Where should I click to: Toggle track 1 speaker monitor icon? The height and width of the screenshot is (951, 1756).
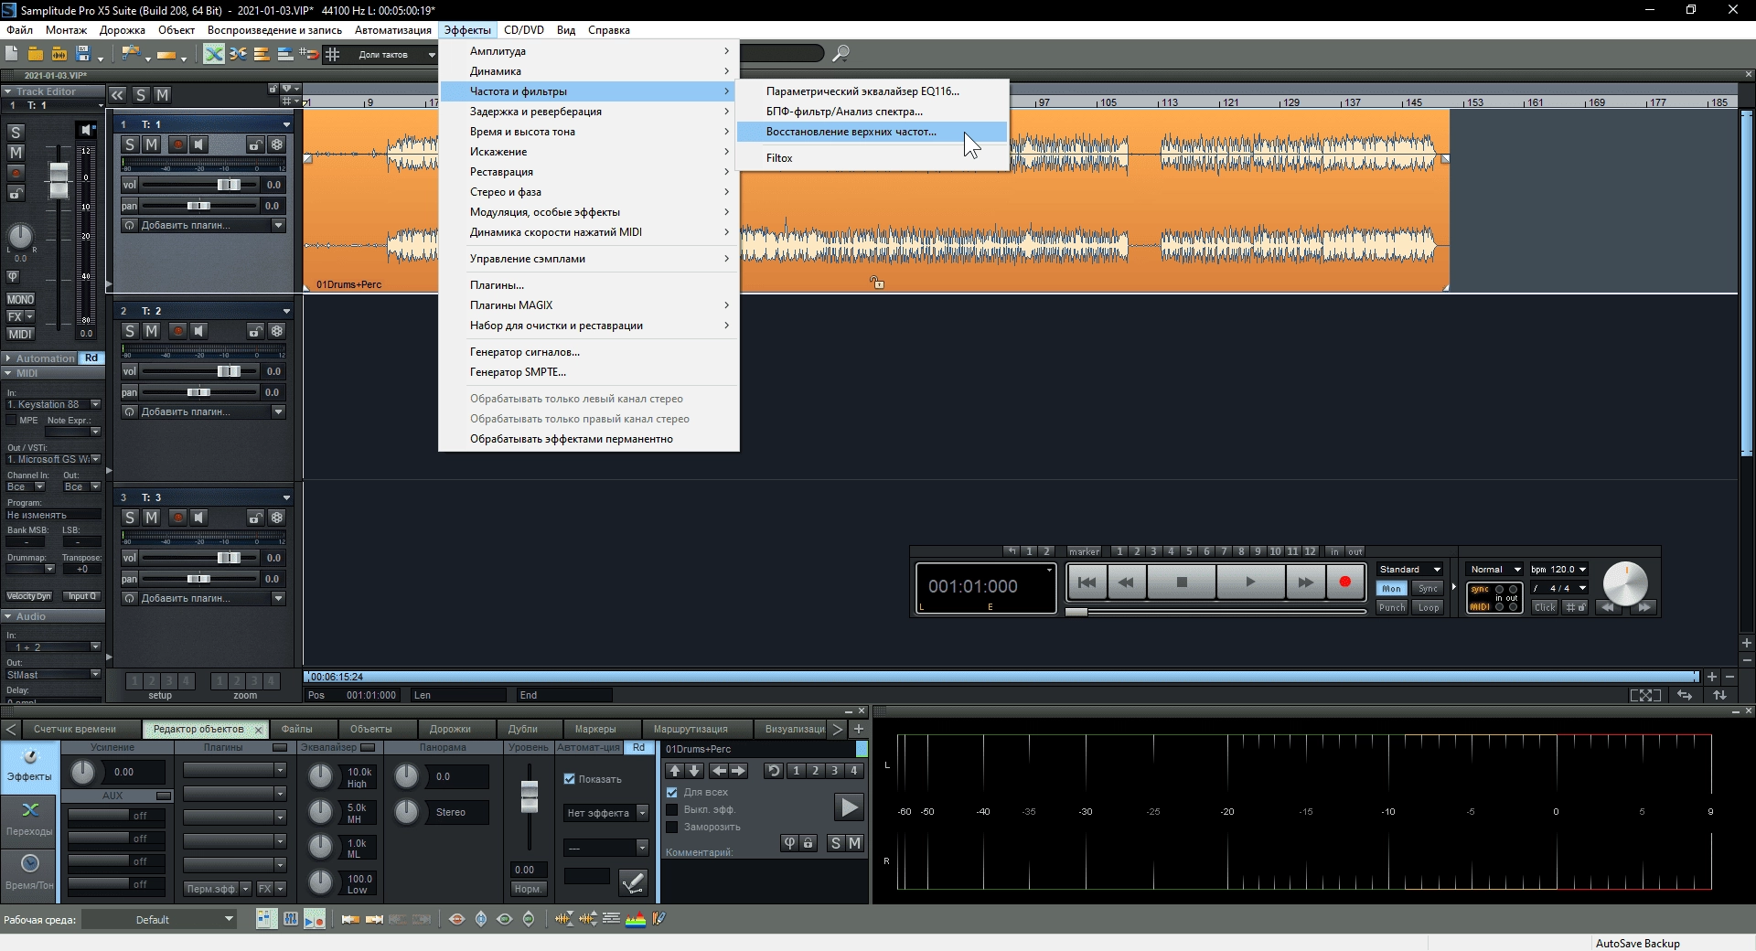click(x=199, y=144)
